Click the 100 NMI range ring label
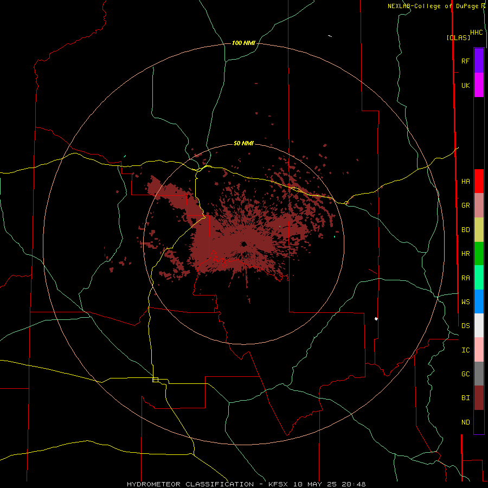The width and height of the screenshot is (488, 488). click(x=243, y=43)
